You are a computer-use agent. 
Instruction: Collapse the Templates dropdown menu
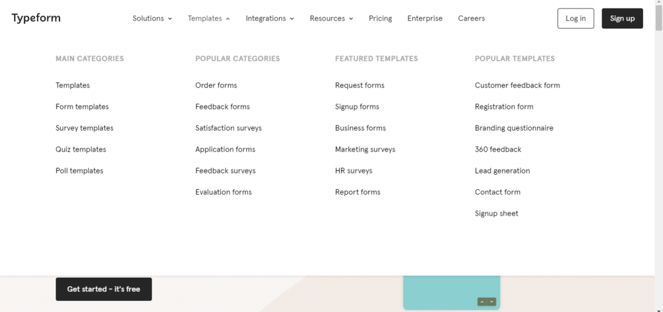(x=209, y=19)
